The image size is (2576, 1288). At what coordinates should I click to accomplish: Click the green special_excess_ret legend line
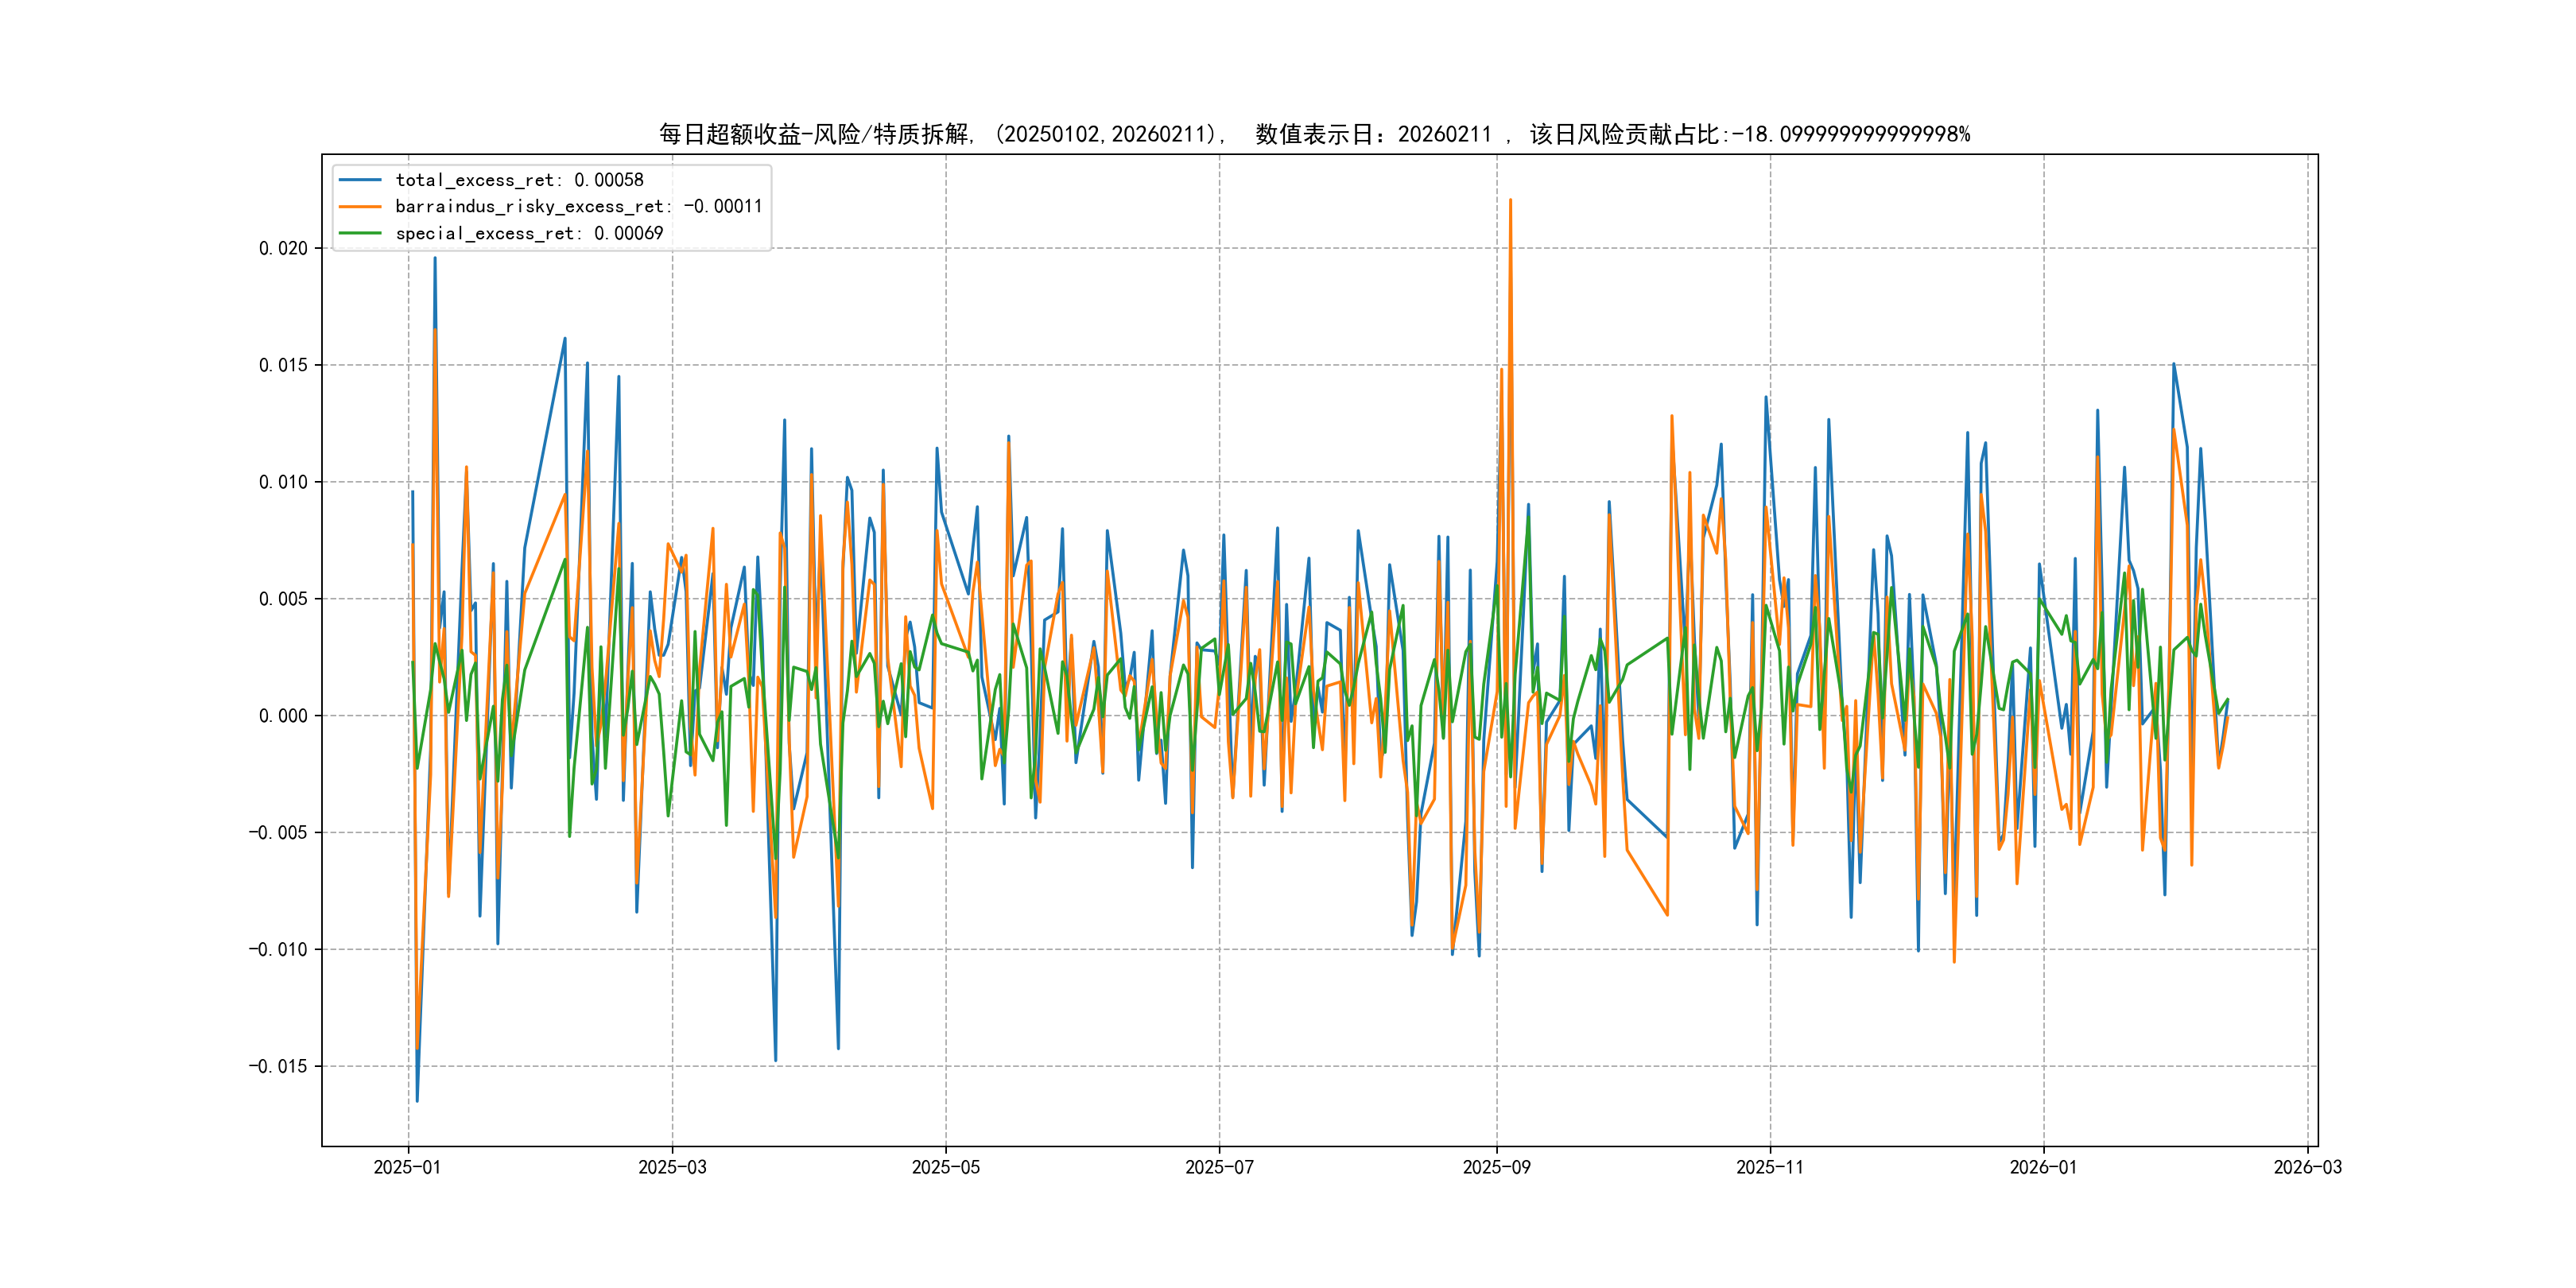(x=360, y=233)
